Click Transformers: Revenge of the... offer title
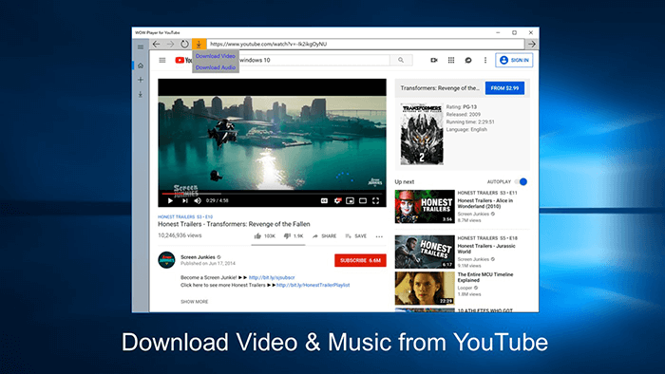Screen dimensions: 665x374 coord(440,88)
